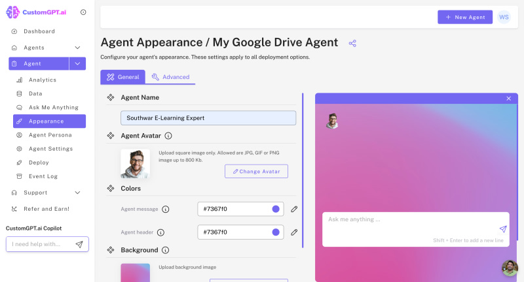Select the General tab
The height and width of the screenshot is (282, 524).
point(122,77)
